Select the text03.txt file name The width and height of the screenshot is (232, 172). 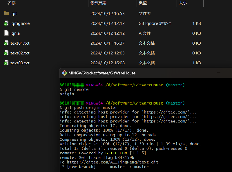pyautogui.click(x=20, y=63)
